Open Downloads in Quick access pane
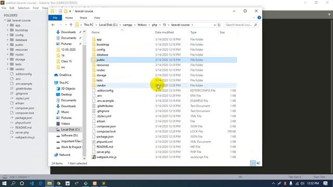This screenshot has height=187, width=333. (68, 32)
